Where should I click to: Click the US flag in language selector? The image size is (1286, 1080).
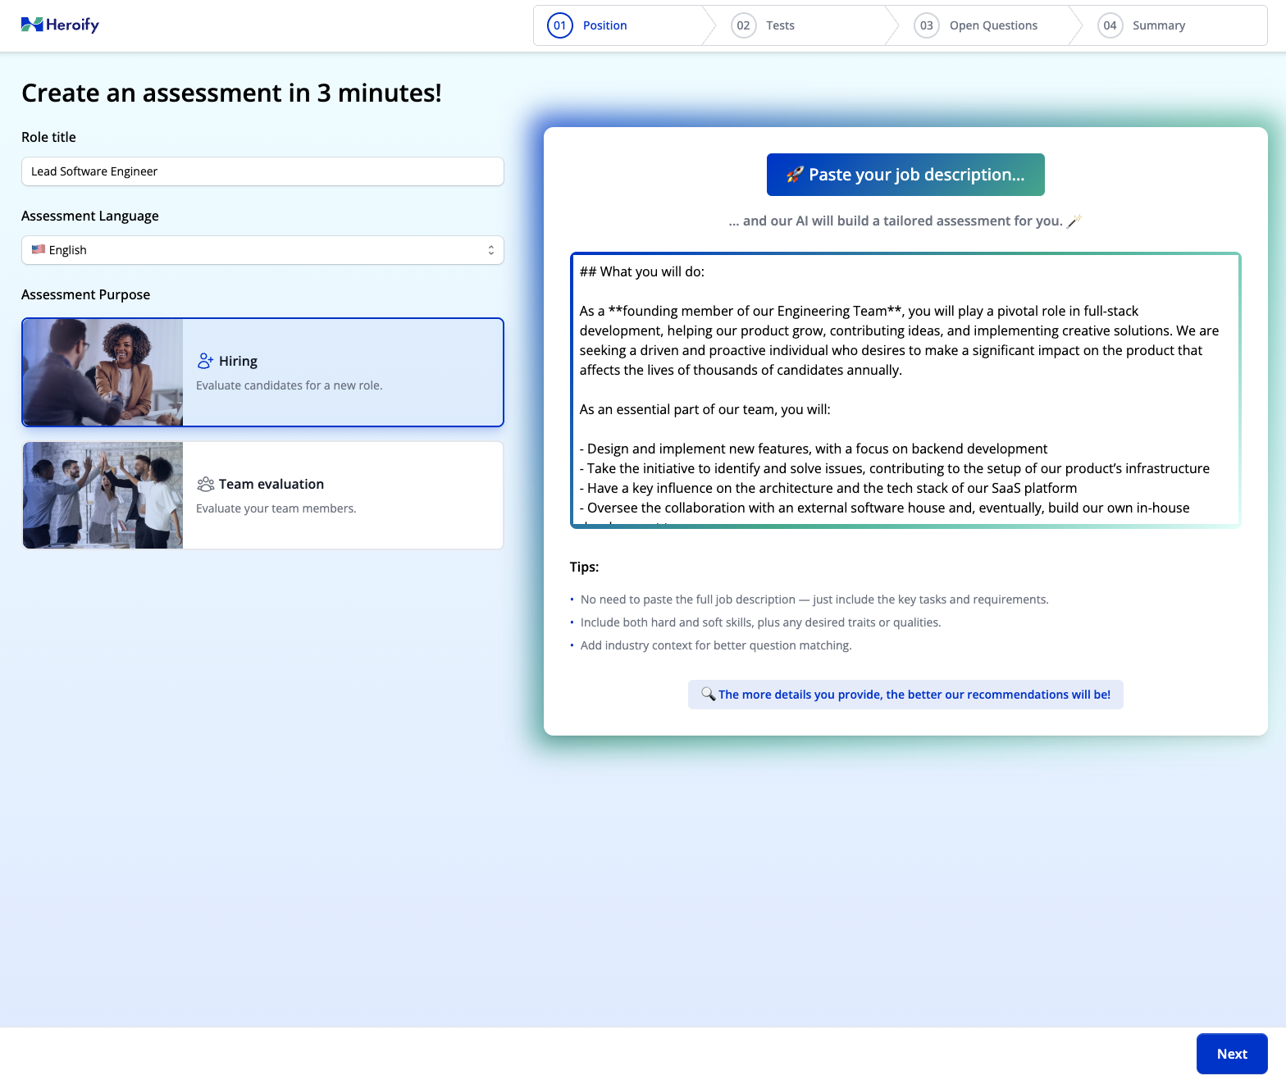[x=39, y=249]
